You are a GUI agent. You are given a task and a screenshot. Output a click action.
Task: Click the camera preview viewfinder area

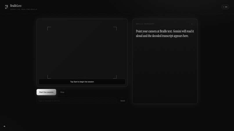[82, 53]
